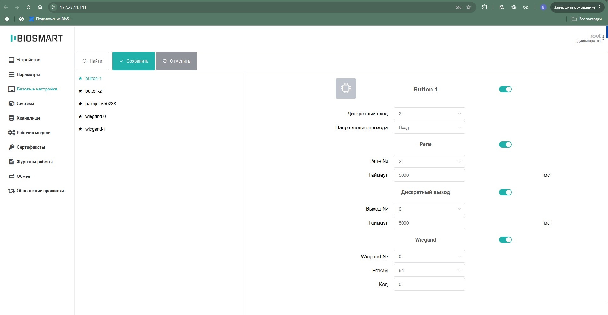
Task: View site information icon in address bar
Action: (53, 7)
